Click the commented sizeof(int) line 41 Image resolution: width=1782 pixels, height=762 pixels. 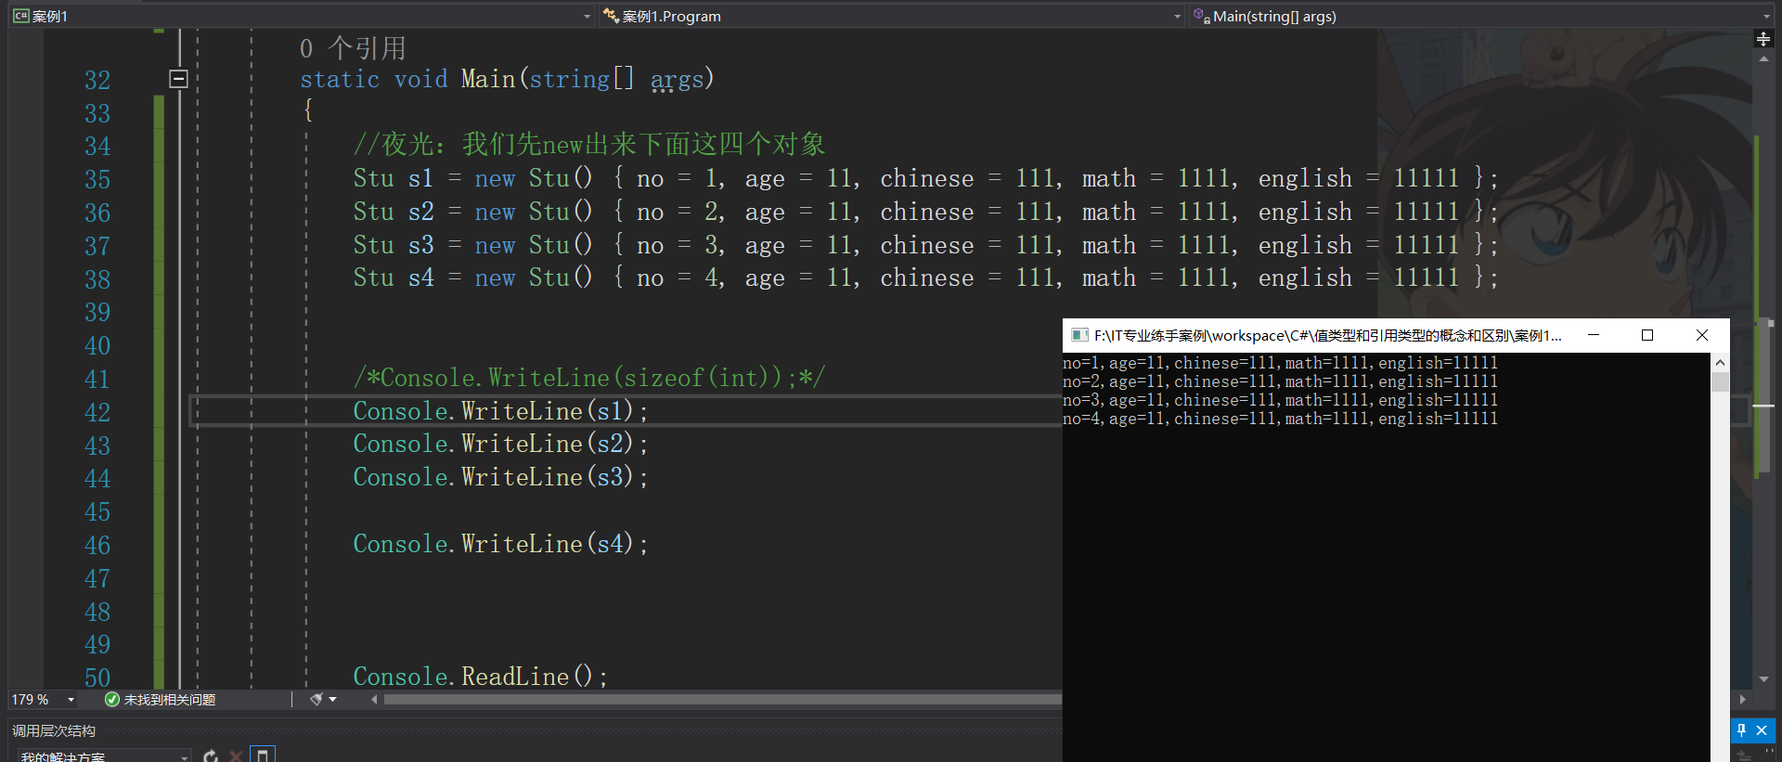click(589, 378)
